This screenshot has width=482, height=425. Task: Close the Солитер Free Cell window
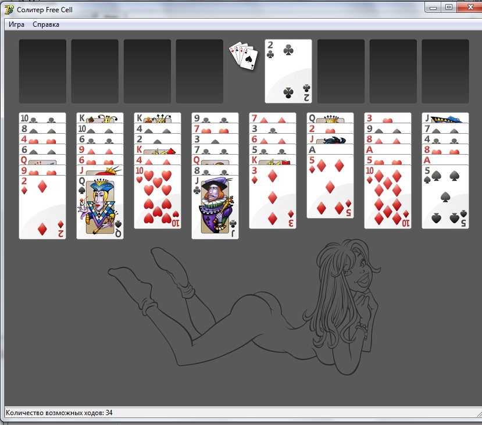[470, 8]
